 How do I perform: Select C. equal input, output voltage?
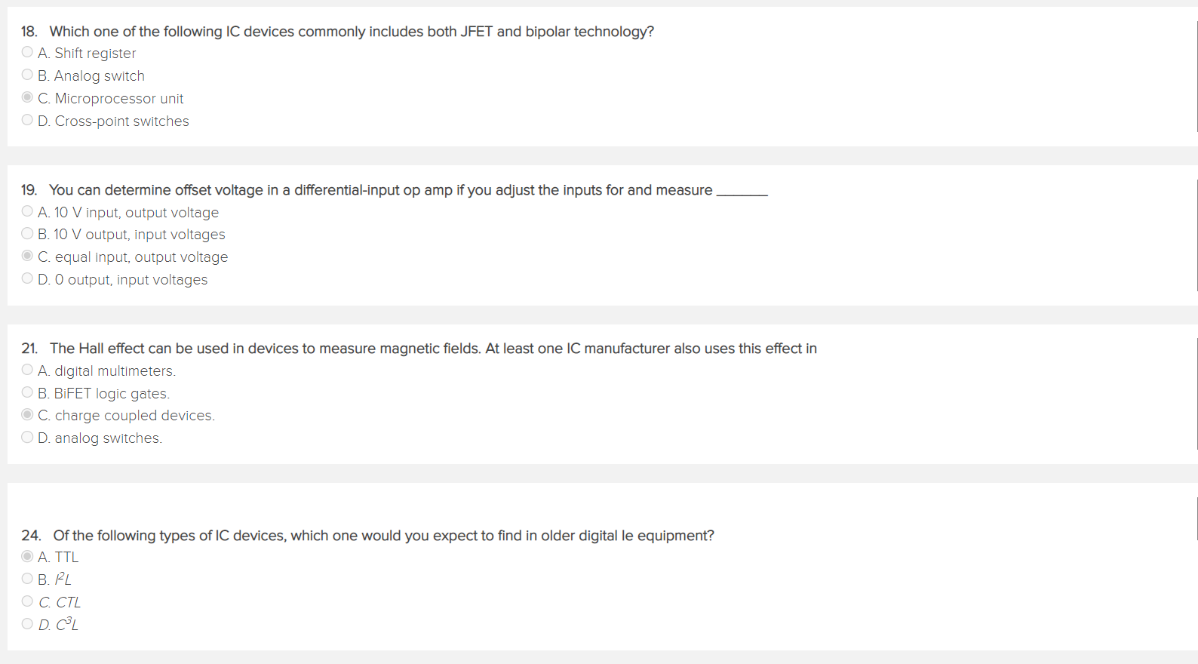[27, 256]
